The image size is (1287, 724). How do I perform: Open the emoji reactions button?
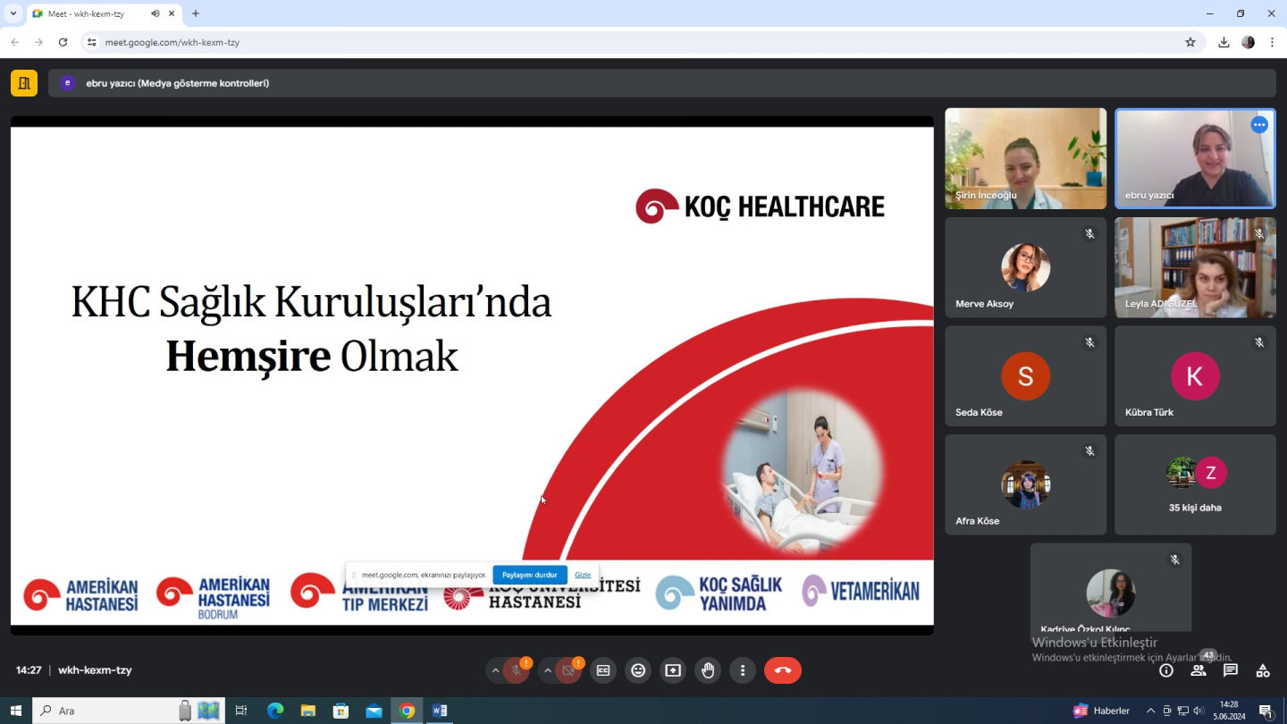[638, 670]
